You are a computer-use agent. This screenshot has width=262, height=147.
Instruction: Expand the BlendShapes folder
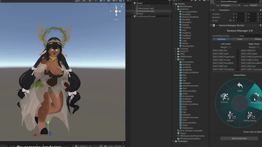pos(176,7)
